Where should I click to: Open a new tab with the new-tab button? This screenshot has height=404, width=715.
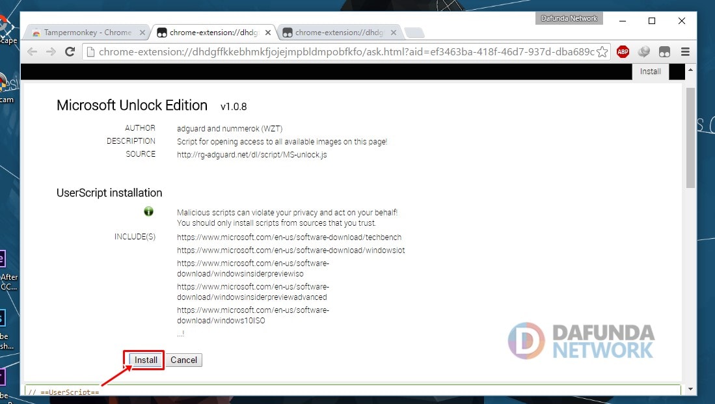click(414, 33)
